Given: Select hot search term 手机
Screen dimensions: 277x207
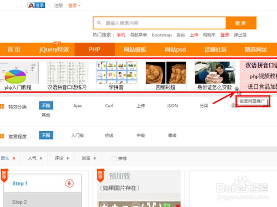Looking at the screenshot, I should [121, 35].
